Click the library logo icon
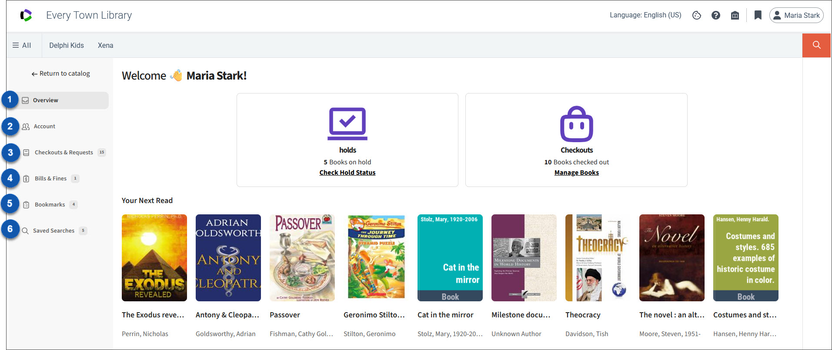Image resolution: width=832 pixels, height=350 pixels. pyautogui.click(x=26, y=15)
